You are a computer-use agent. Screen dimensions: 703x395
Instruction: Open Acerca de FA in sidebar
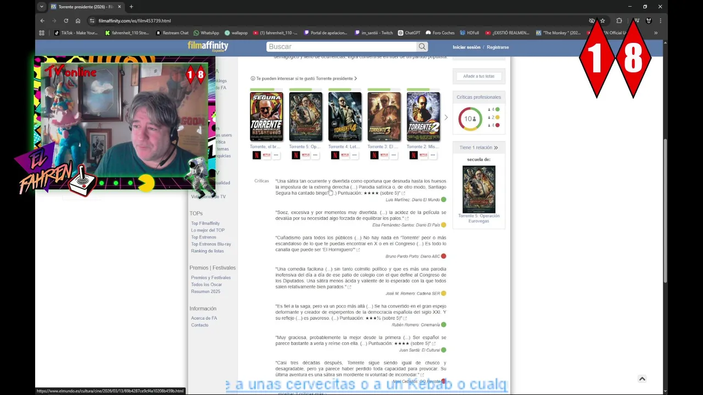204,318
